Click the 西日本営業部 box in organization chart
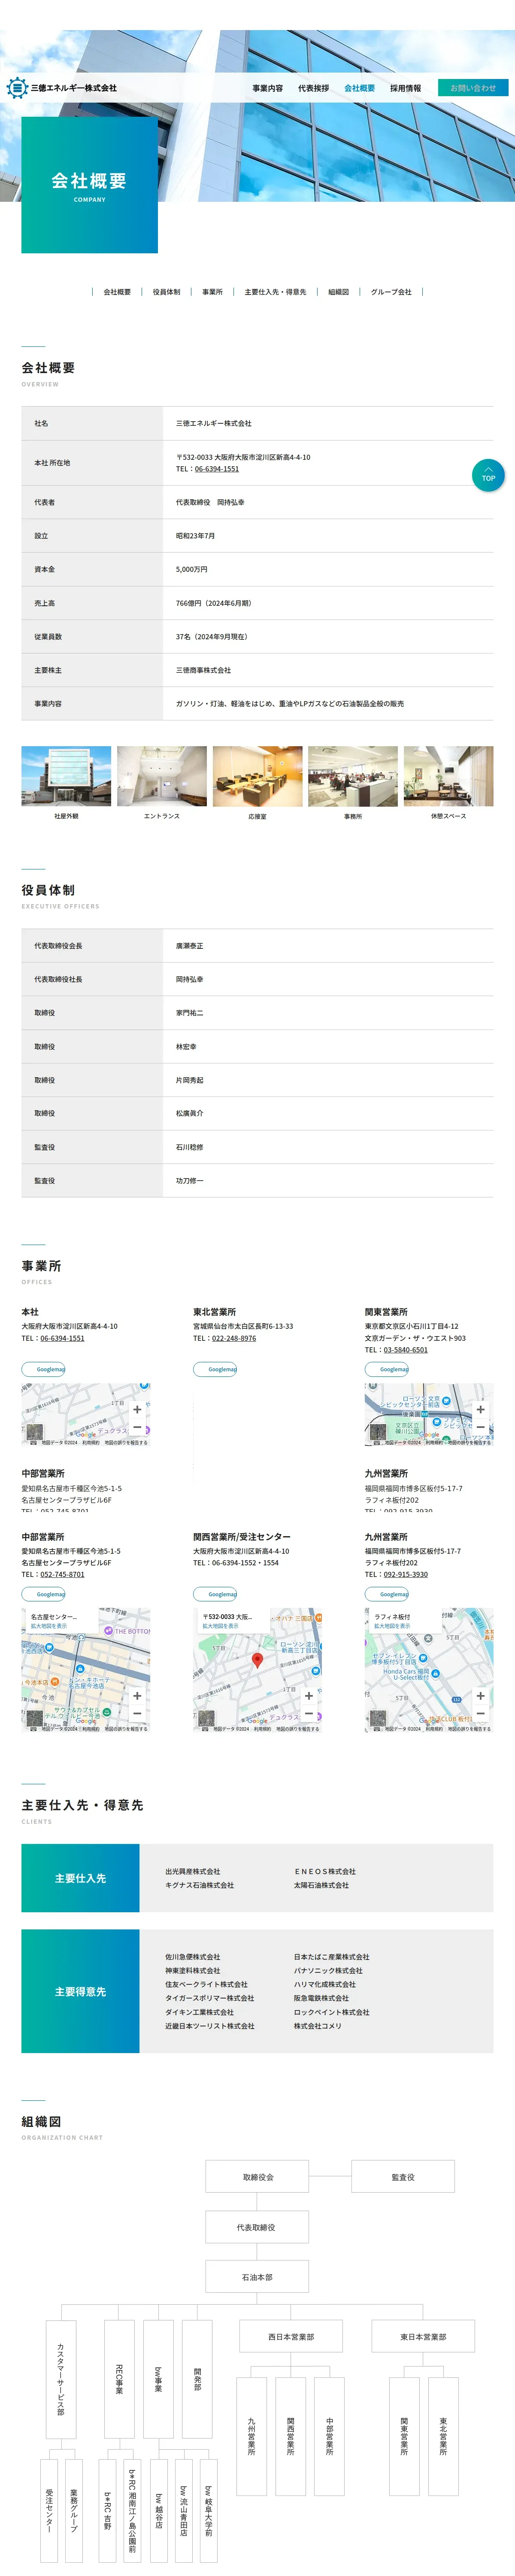Screen dimensions: 515x2576 click(x=291, y=2337)
